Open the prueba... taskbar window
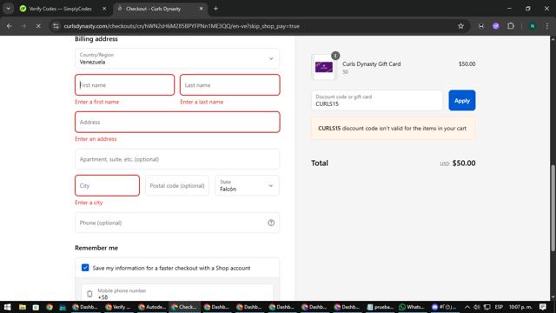The width and height of the screenshot is (556, 313). point(381,307)
